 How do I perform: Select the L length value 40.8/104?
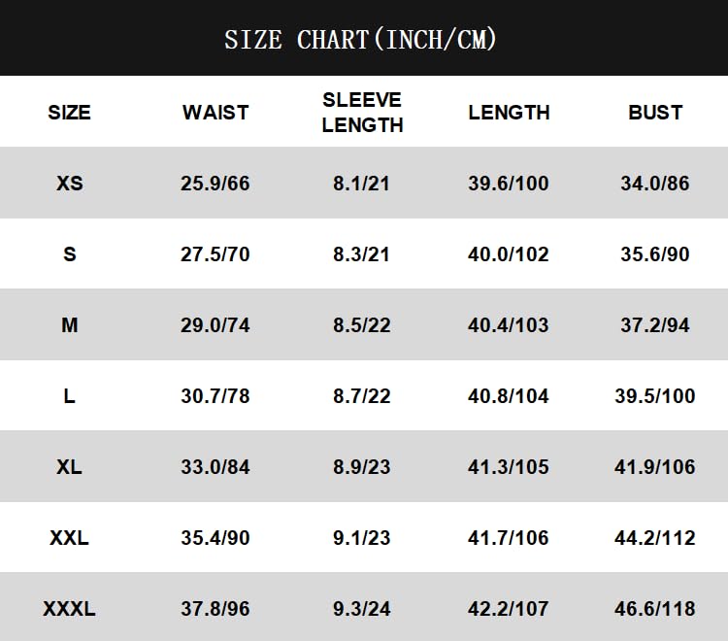(x=509, y=396)
